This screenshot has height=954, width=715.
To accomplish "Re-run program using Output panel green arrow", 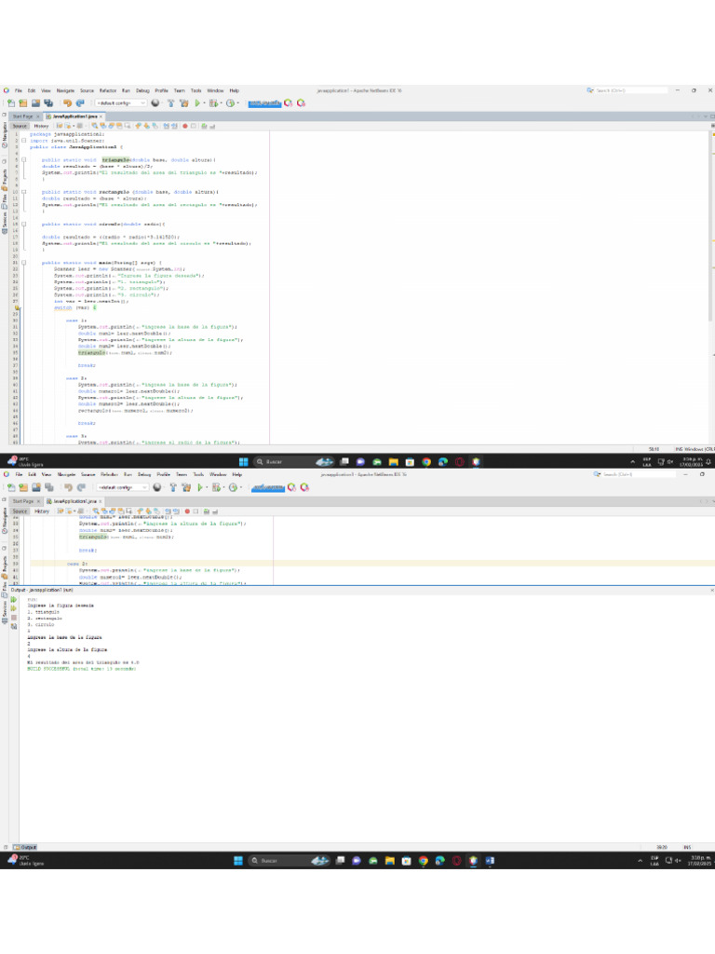I will (14, 599).
